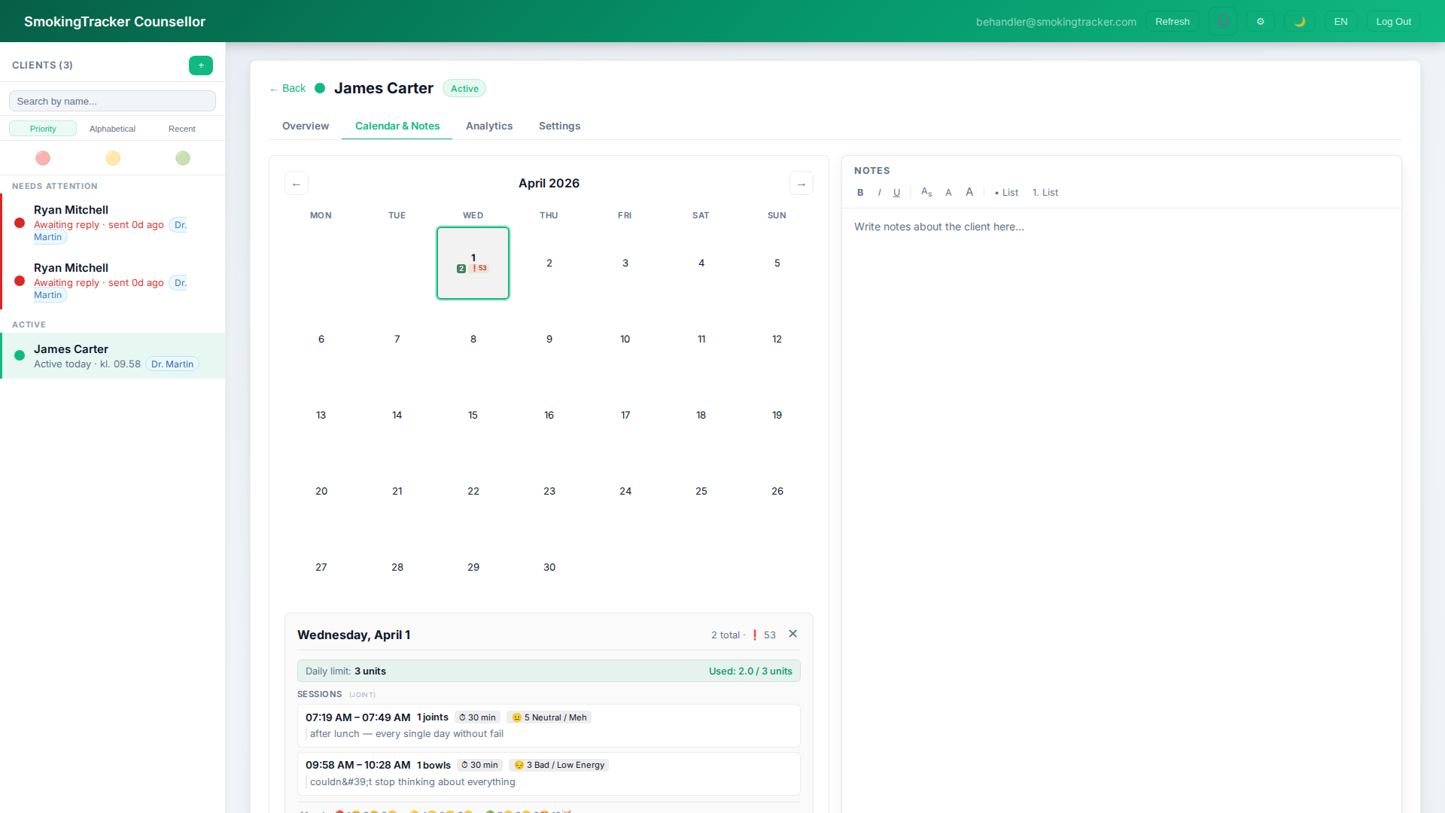Toggle dark mode with the moon icon
This screenshot has width=1445, height=813.
click(x=1300, y=21)
